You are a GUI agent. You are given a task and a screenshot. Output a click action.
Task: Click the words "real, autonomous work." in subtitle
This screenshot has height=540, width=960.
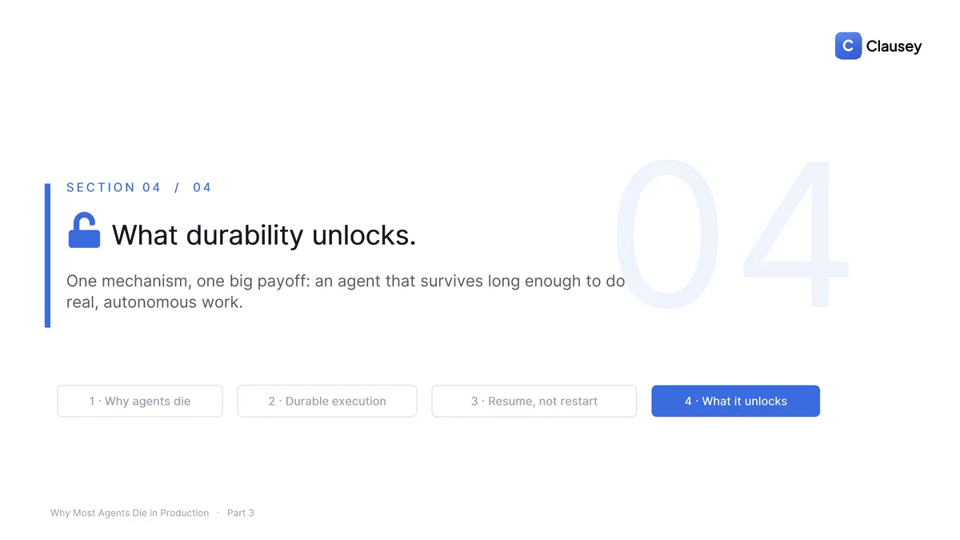point(154,302)
